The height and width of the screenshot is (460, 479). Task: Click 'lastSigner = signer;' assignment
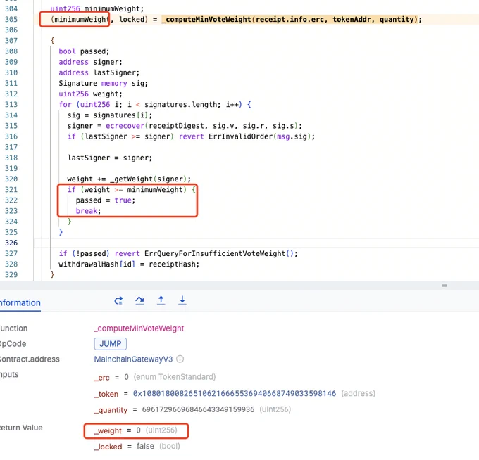click(110, 158)
